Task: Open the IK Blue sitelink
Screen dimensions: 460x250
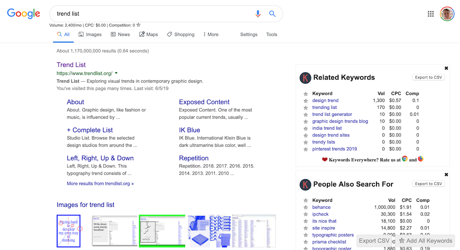Action: [x=189, y=130]
